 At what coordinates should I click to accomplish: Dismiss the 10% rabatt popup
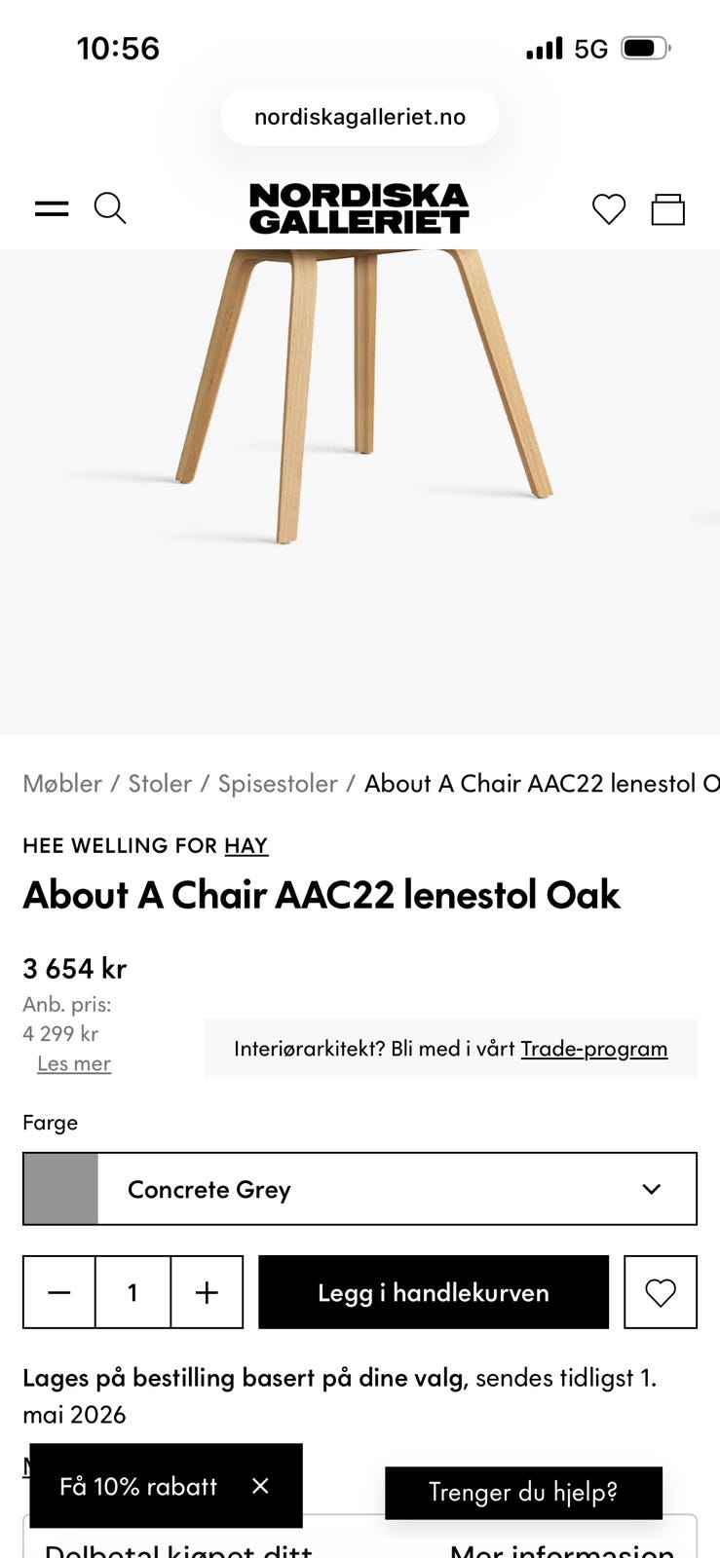[260, 1486]
